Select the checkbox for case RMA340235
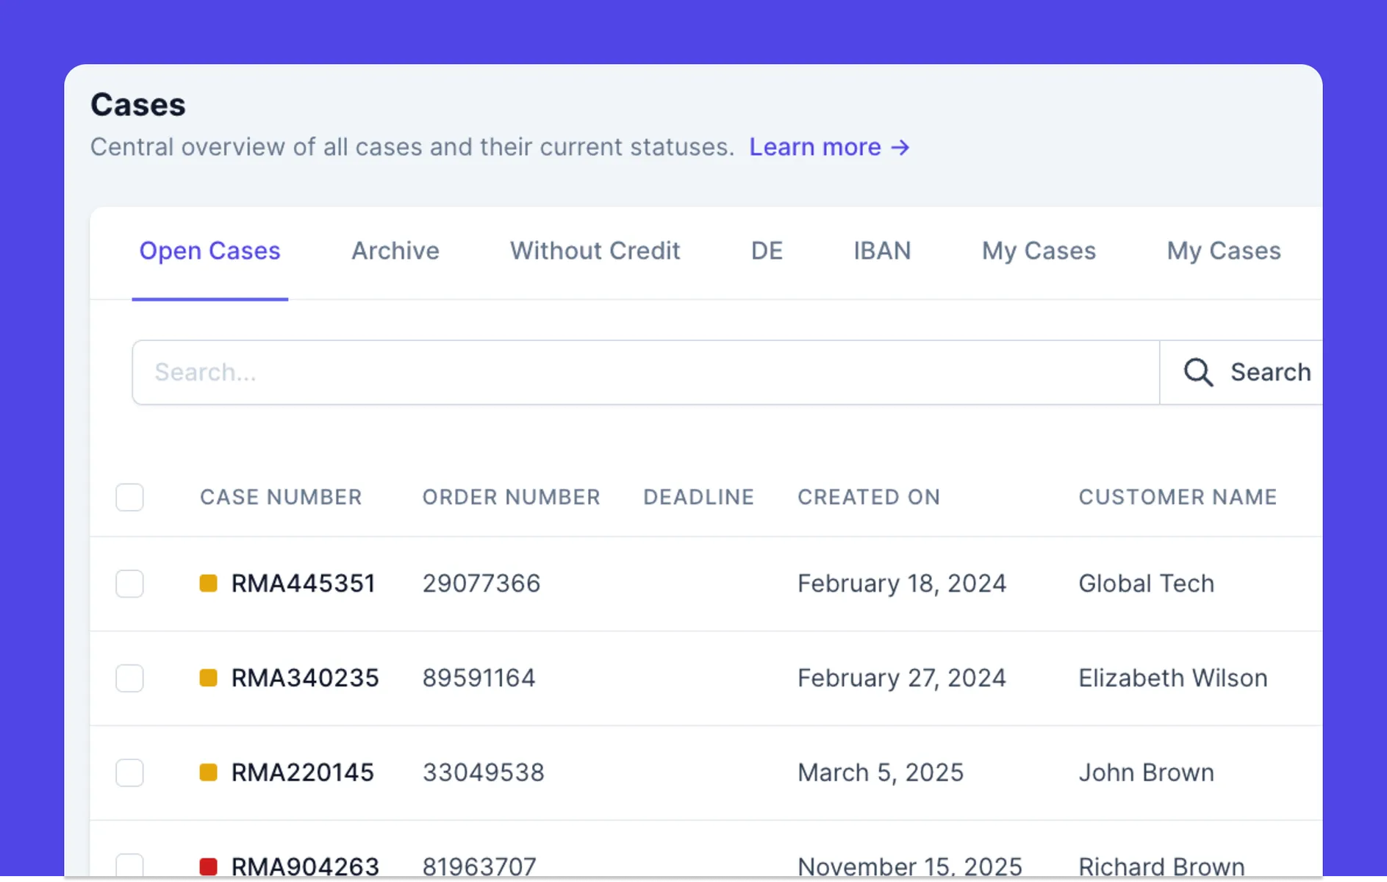The width and height of the screenshot is (1387, 882). coord(129,678)
